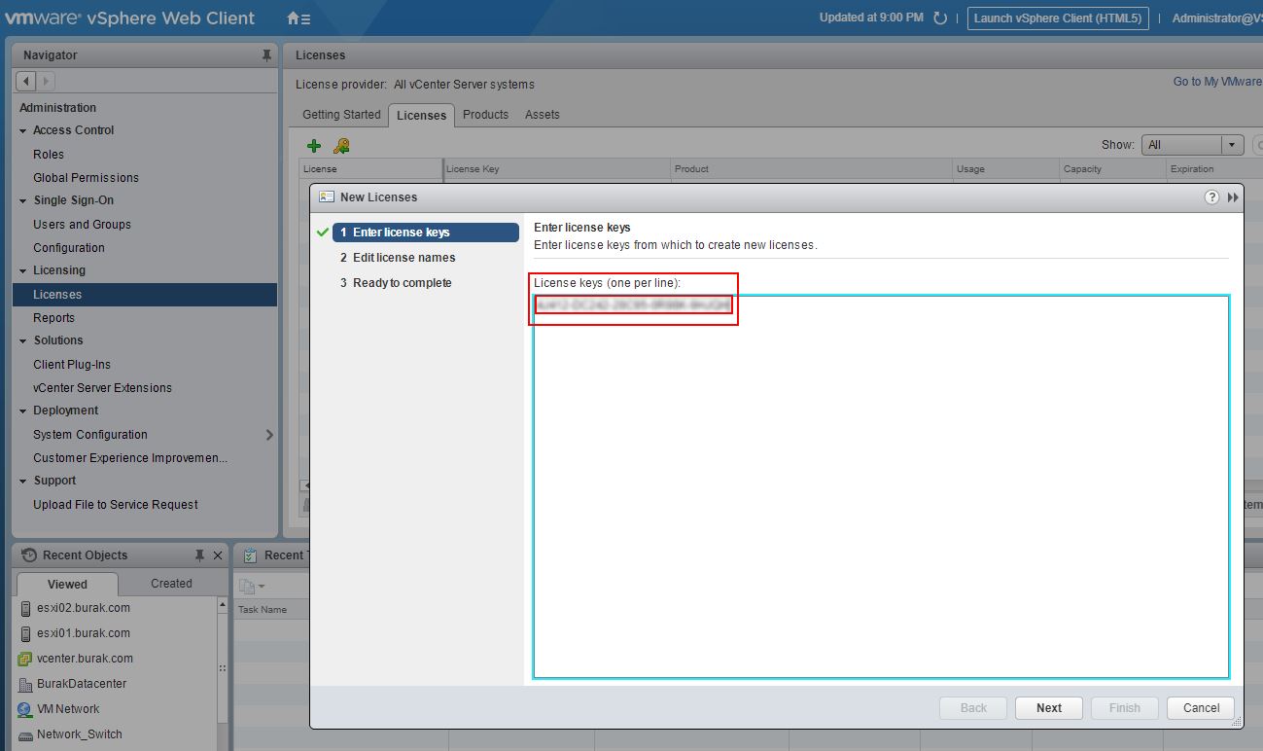Collapse the Solutions section

[23, 340]
